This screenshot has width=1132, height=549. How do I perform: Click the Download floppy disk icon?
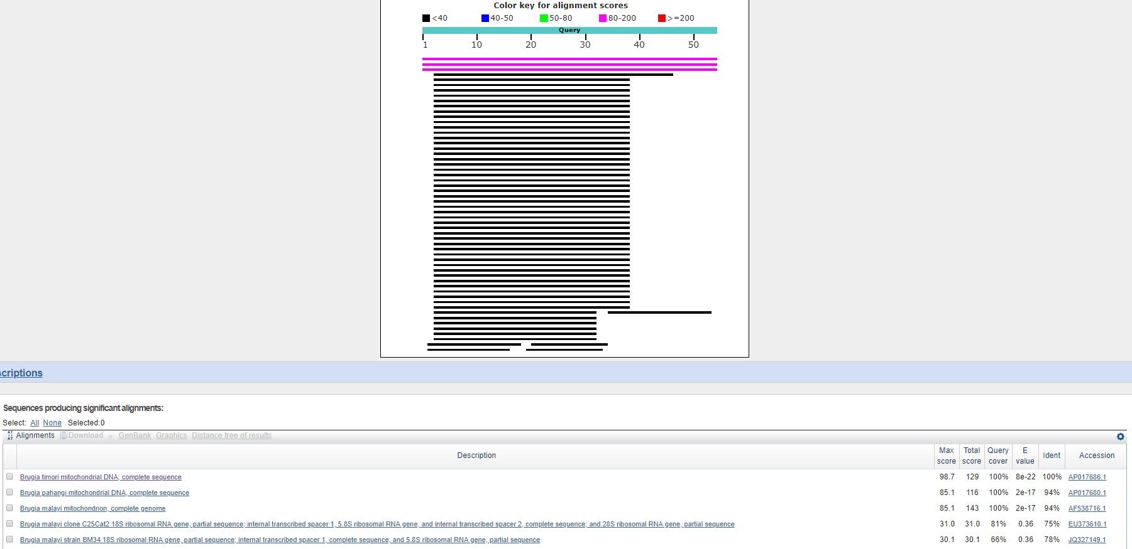point(63,435)
